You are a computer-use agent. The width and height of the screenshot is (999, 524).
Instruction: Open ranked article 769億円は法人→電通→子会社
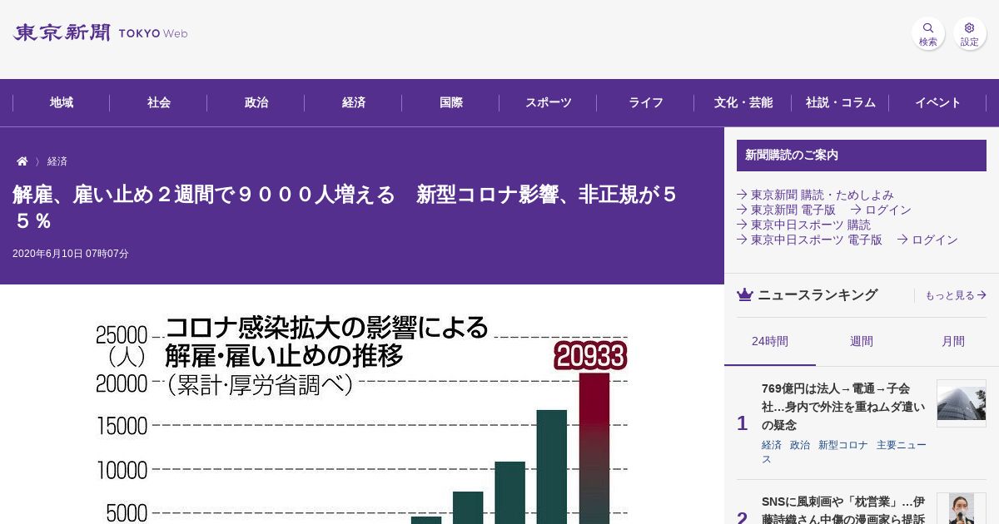(x=843, y=407)
